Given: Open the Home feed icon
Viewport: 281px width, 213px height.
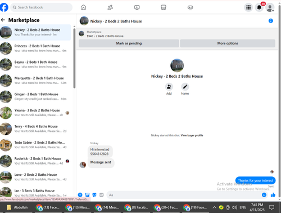Looking at the screenshot, I should tap(83, 7).
